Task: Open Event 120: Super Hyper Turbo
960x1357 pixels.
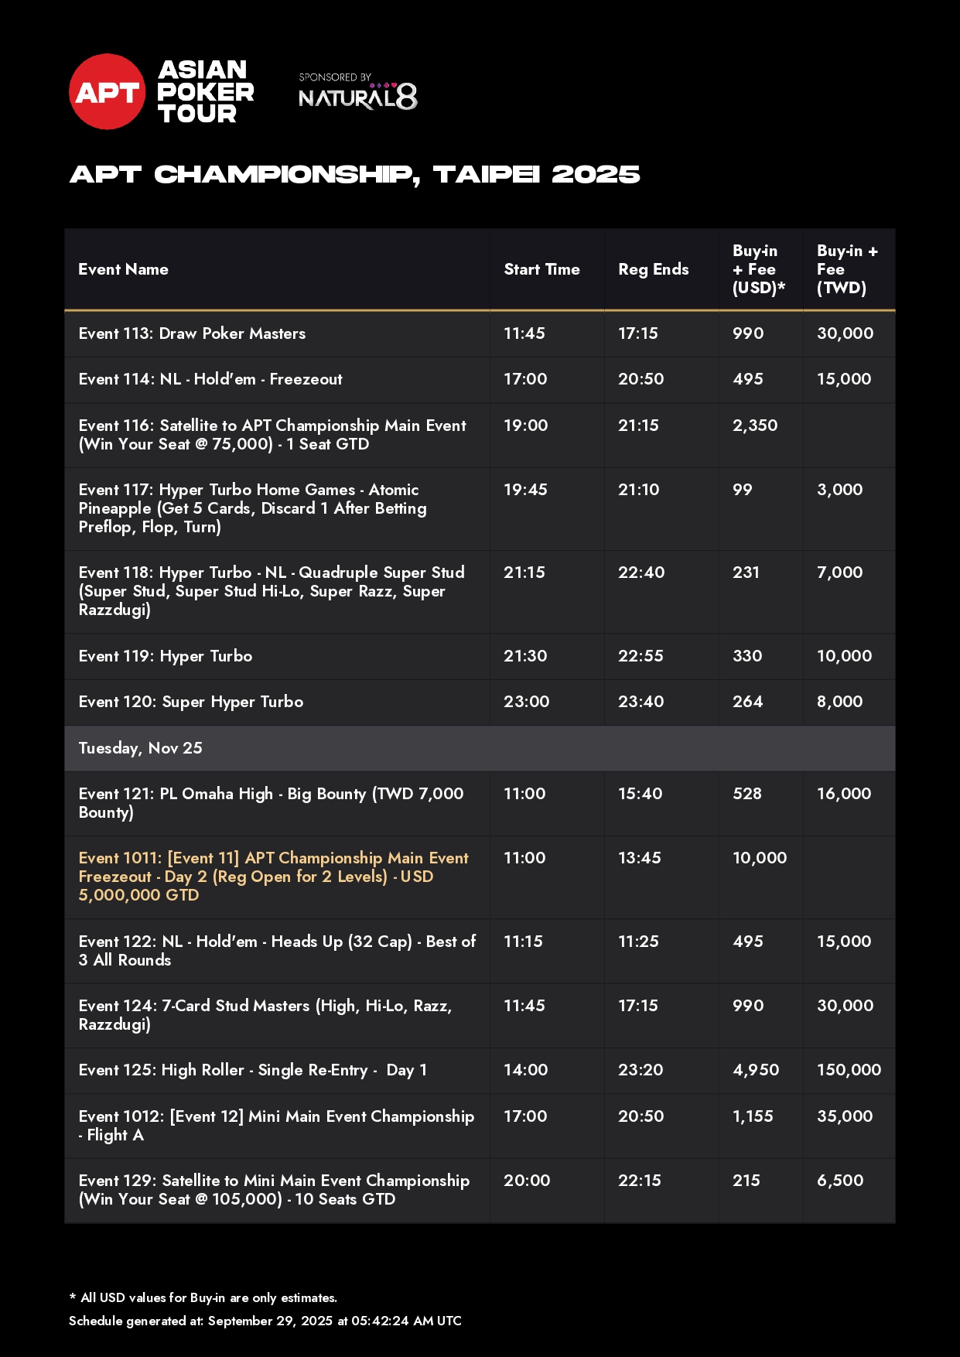Action: 191,702
